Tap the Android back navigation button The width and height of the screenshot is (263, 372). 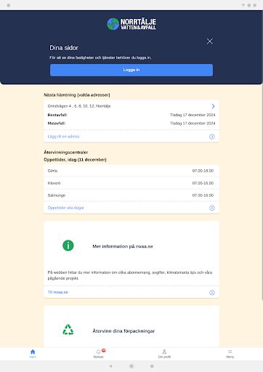110,366
